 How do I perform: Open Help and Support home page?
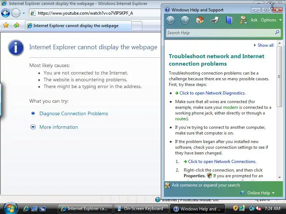(200, 20)
